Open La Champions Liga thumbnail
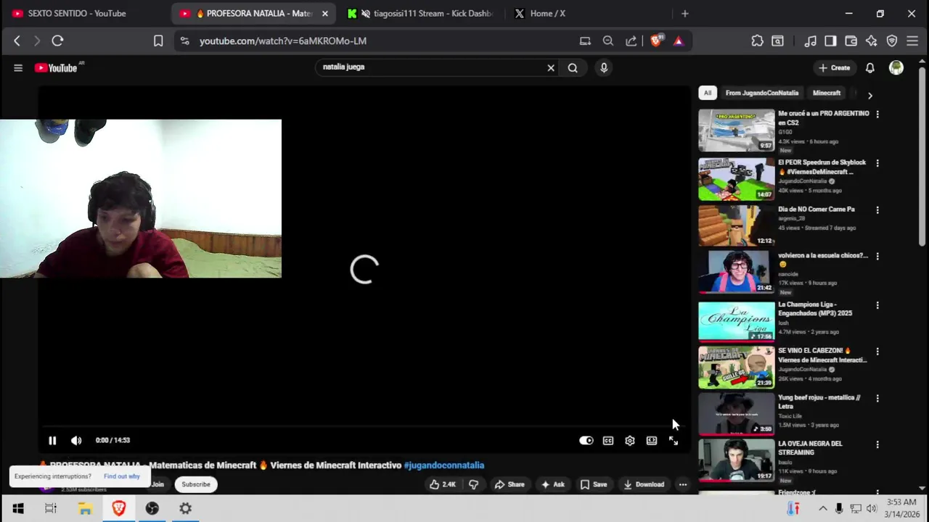The image size is (929, 522). coord(737,321)
